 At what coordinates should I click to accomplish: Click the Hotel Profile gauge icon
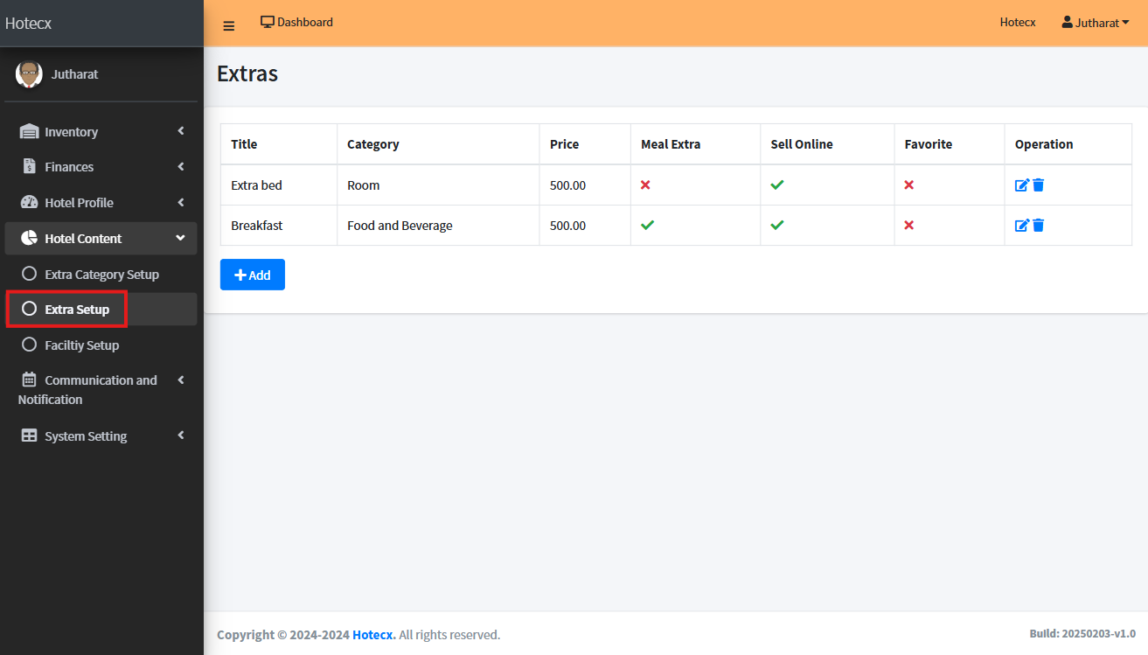[x=29, y=203]
